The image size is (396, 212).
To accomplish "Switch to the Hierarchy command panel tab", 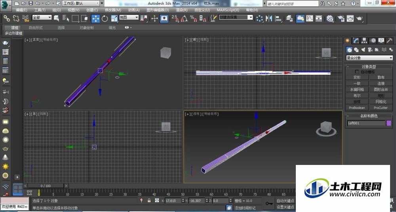I will [x=364, y=40].
